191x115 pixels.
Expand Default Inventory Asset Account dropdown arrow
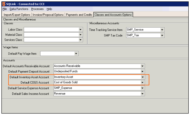[x=142, y=77]
